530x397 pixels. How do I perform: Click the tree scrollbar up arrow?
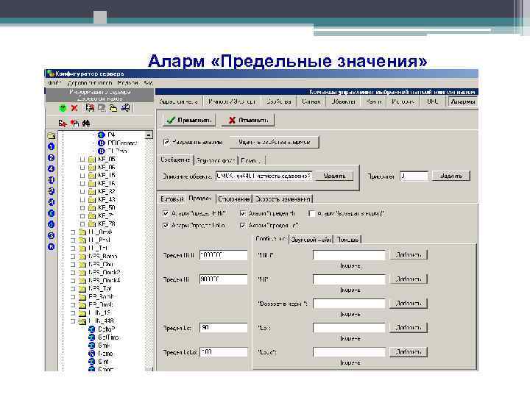point(149,135)
